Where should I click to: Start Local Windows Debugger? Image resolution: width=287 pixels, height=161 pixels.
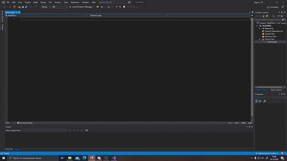(x=81, y=7)
